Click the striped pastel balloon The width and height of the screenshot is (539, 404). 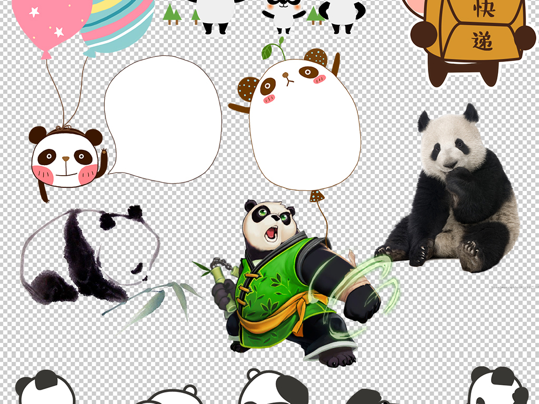(x=117, y=27)
